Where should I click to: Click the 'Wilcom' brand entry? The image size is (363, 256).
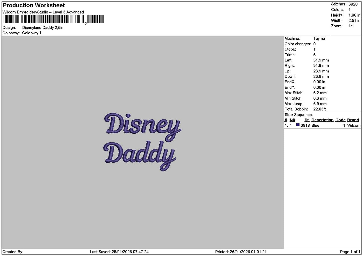click(x=354, y=125)
